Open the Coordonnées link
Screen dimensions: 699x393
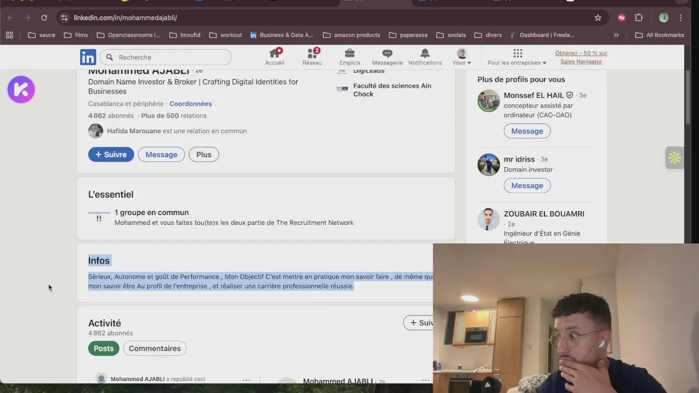pos(191,104)
